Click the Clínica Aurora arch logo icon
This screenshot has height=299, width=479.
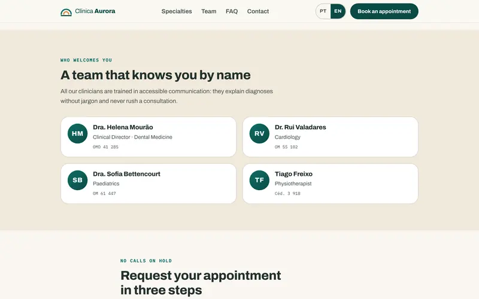click(66, 12)
